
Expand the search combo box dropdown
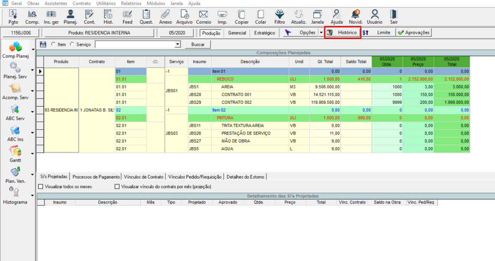(177, 44)
